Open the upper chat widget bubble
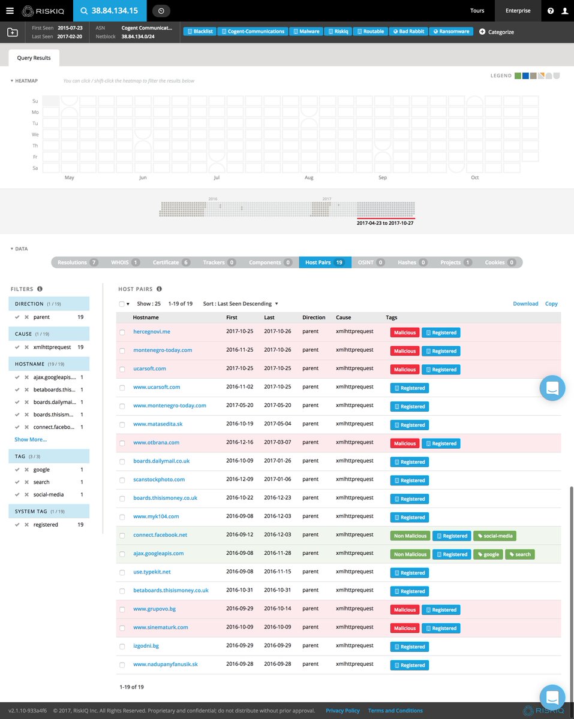Screen dimensions: 574x719 coord(552,388)
